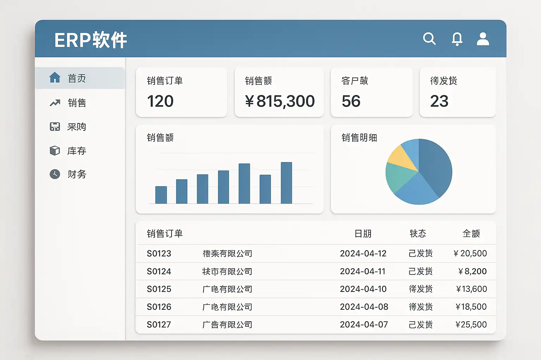Click the 销售 trend arrow icon

pyautogui.click(x=55, y=103)
